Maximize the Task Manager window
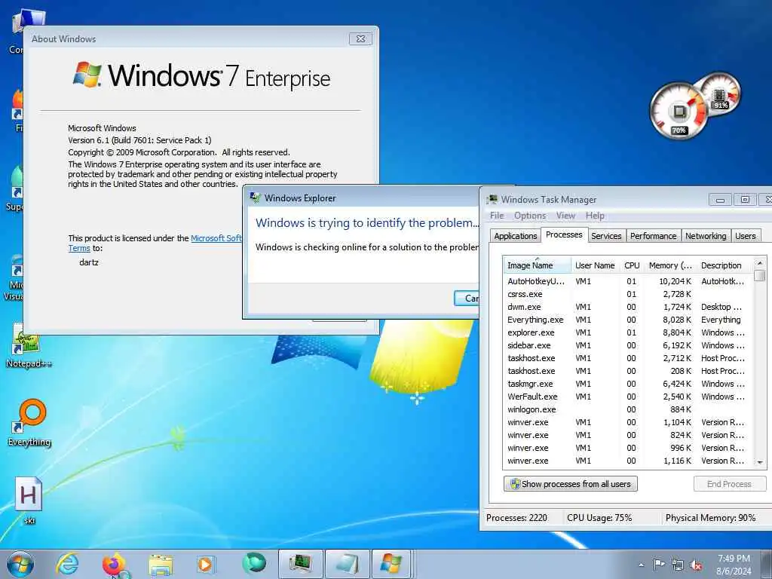772x579 pixels. pos(745,199)
